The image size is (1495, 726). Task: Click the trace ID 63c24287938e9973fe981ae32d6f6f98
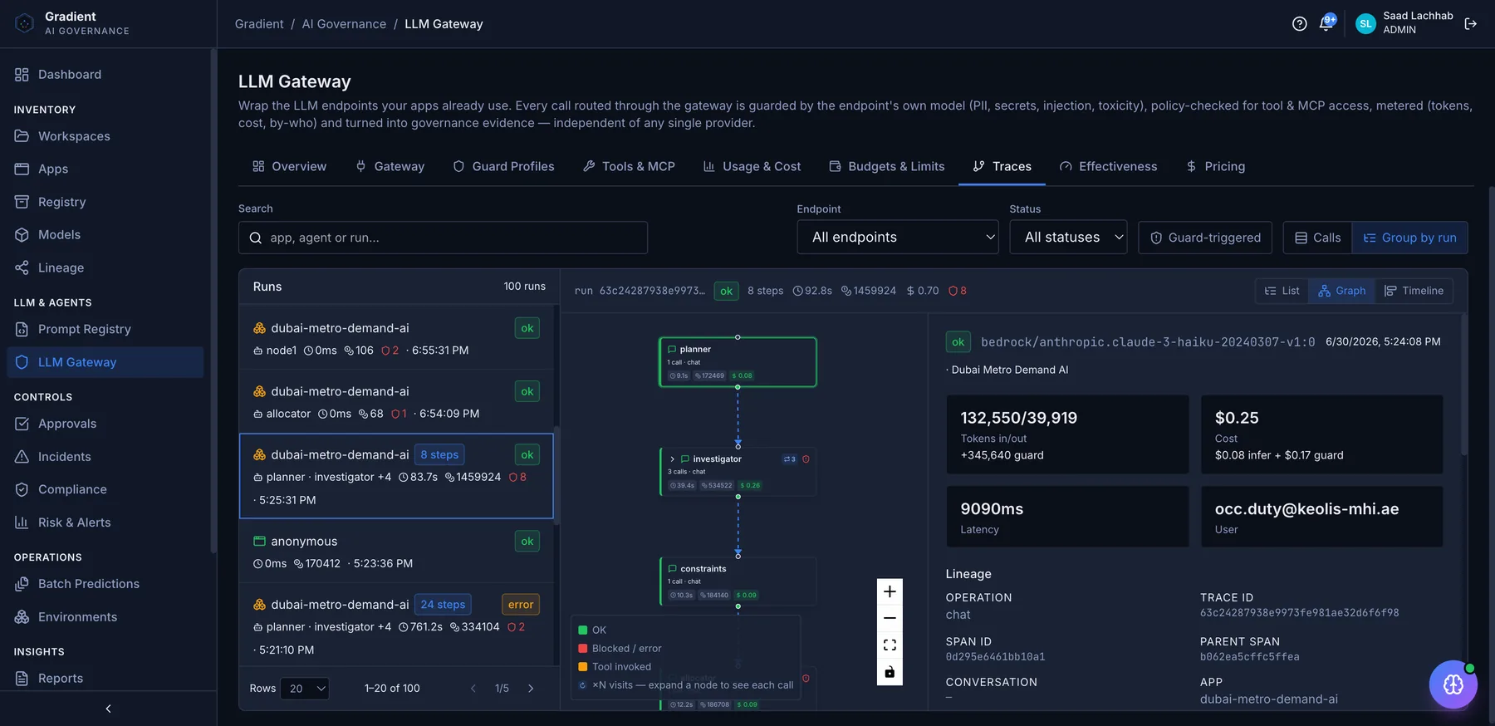pos(1299,613)
